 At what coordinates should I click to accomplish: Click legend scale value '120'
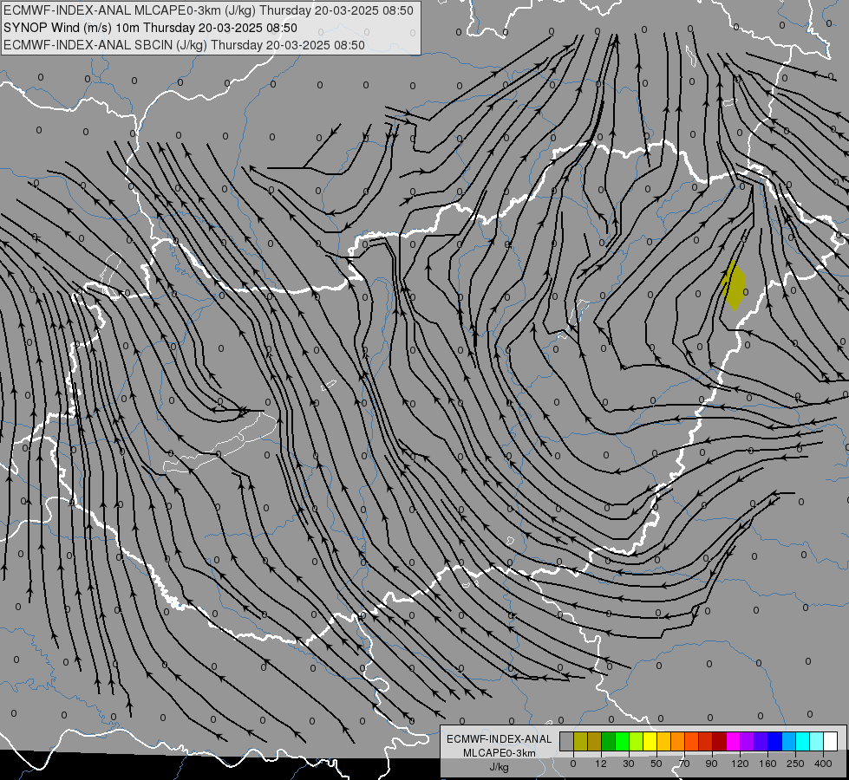741,764
